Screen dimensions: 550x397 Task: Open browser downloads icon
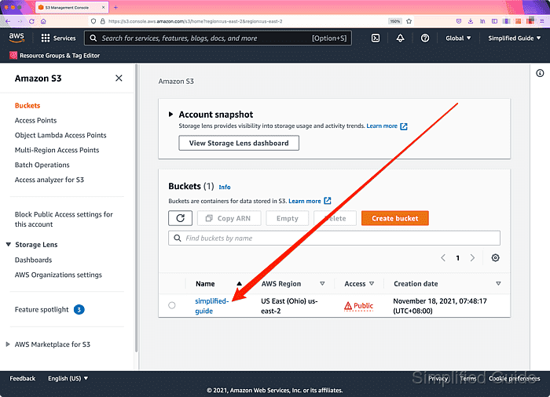(471, 21)
